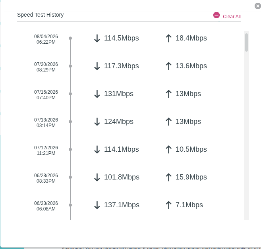
Task: Click the upload arrow next to 7.1Mbps
Action: 168,205
